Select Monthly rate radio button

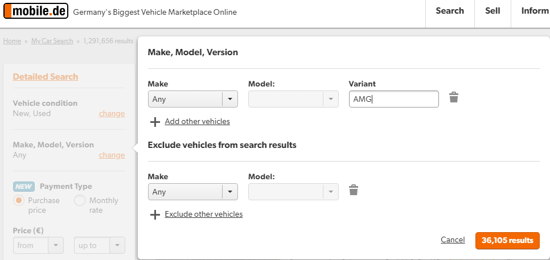tap(80, 200)
